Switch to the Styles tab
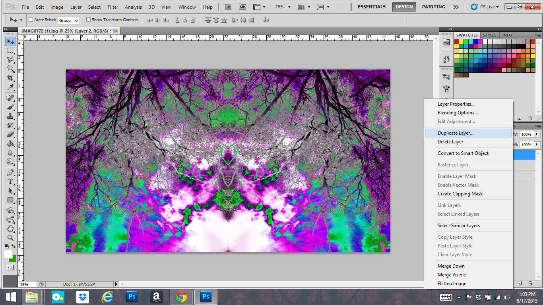The image size is (543, 305). pos(489,35)
